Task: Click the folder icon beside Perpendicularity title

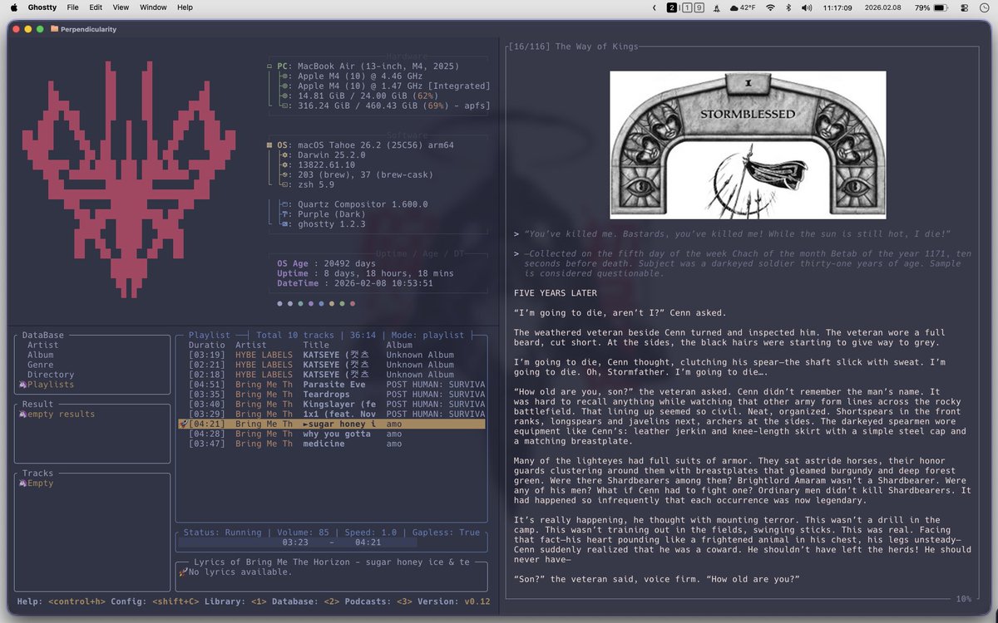Action: click(54, 29)
